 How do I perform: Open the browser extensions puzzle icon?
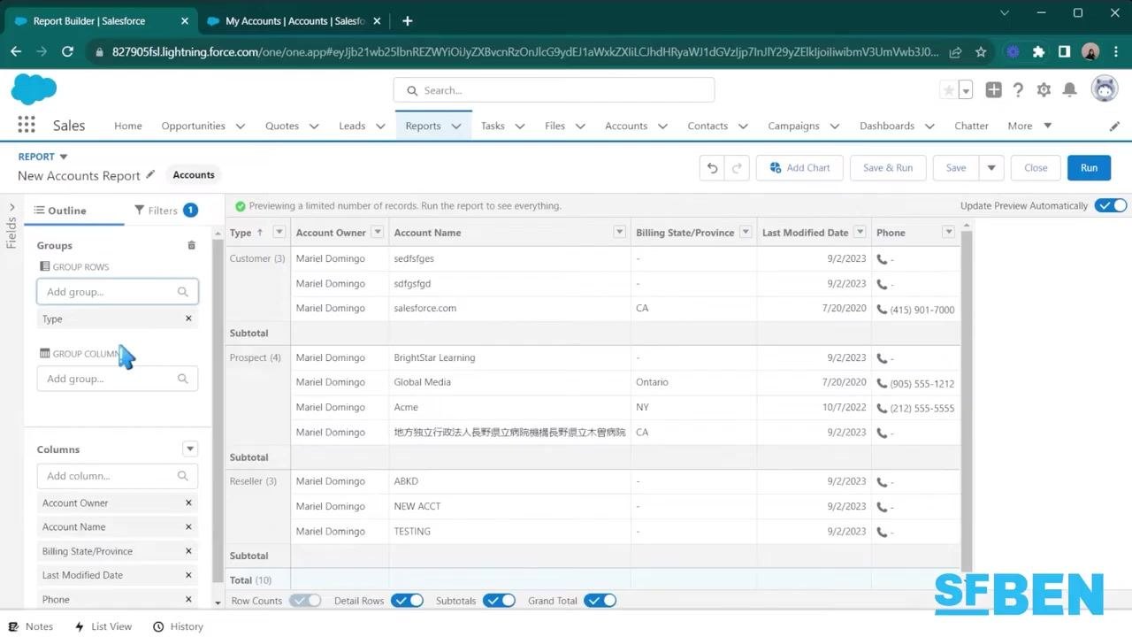coord(1038,52)
